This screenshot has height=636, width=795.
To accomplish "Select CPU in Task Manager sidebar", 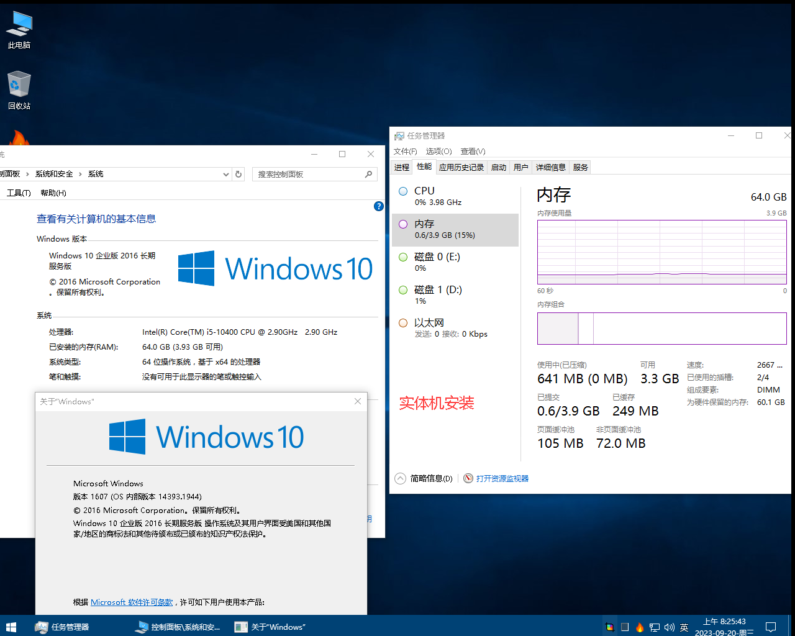I will point(455,196).
